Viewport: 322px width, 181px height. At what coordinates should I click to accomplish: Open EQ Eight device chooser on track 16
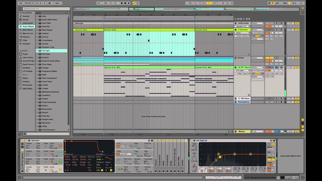[243, 71]
